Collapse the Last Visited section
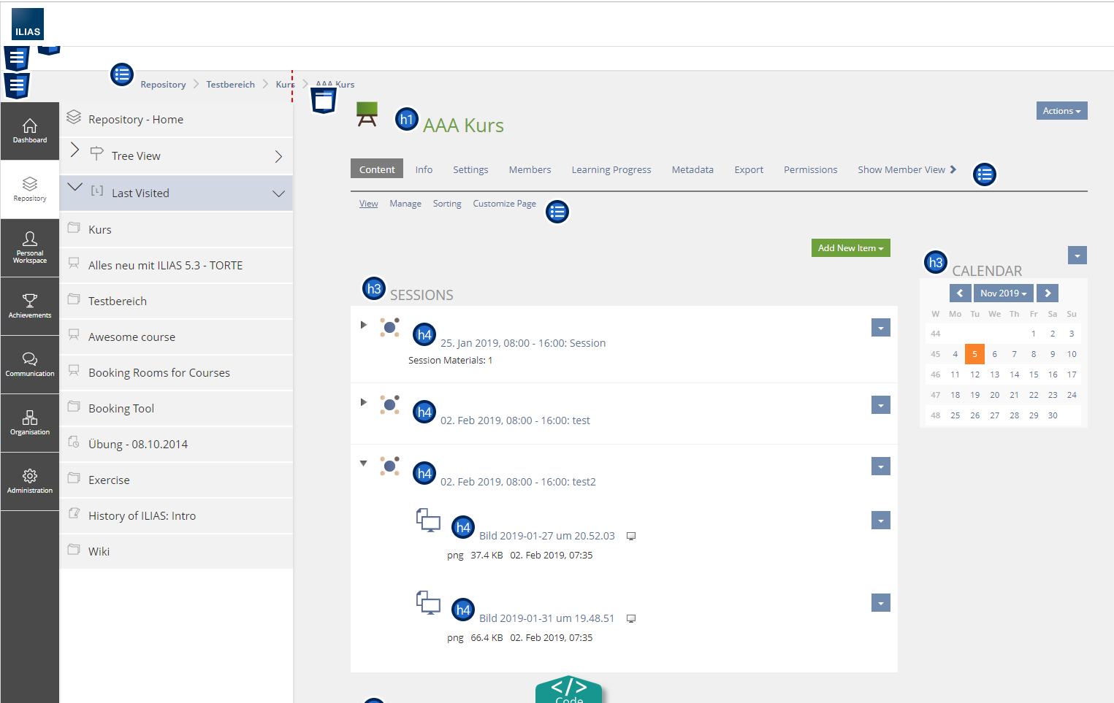 [278, 193]
